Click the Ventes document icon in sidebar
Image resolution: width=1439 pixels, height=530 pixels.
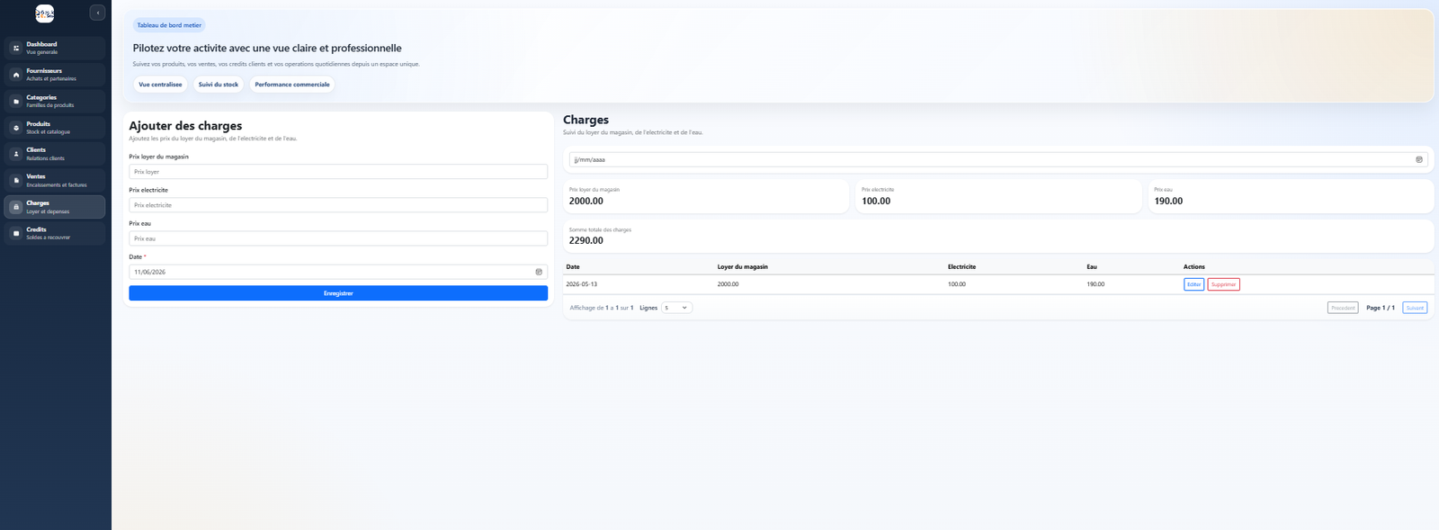click(x=15, y=180)
